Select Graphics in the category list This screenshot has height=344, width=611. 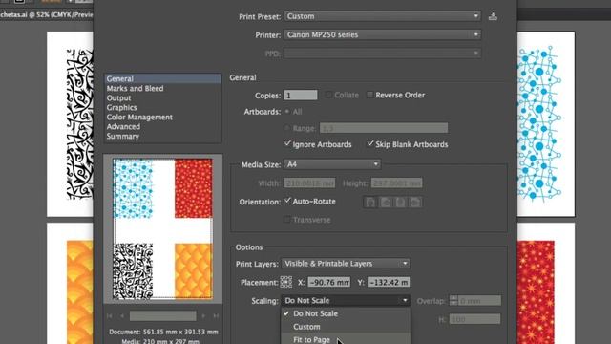[163, 108]
